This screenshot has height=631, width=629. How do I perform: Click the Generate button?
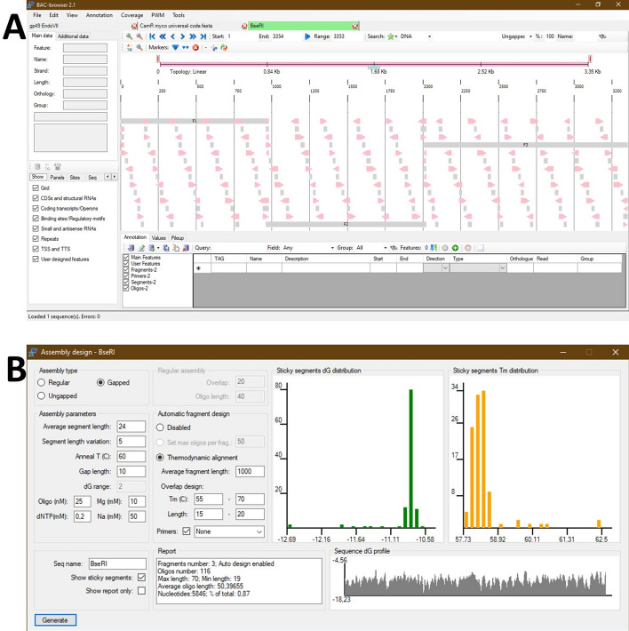(55, 619)
